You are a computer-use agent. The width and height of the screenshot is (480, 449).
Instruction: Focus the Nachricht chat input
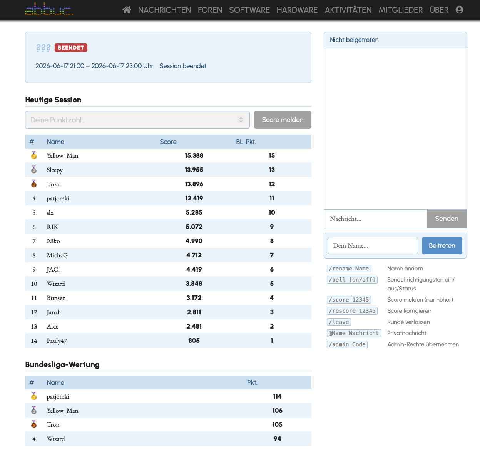(x=376, y=219)
